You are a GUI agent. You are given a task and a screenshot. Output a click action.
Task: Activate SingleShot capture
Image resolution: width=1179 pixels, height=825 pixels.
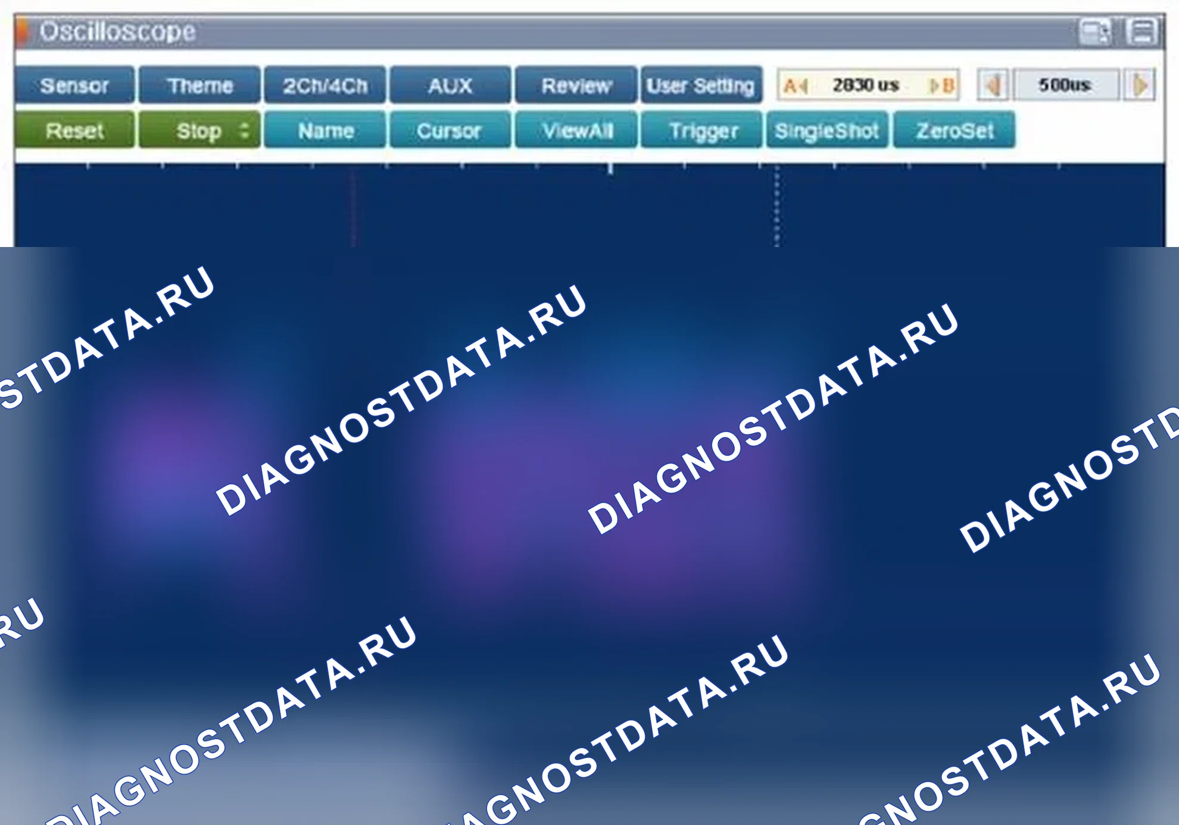pos(826,130)
